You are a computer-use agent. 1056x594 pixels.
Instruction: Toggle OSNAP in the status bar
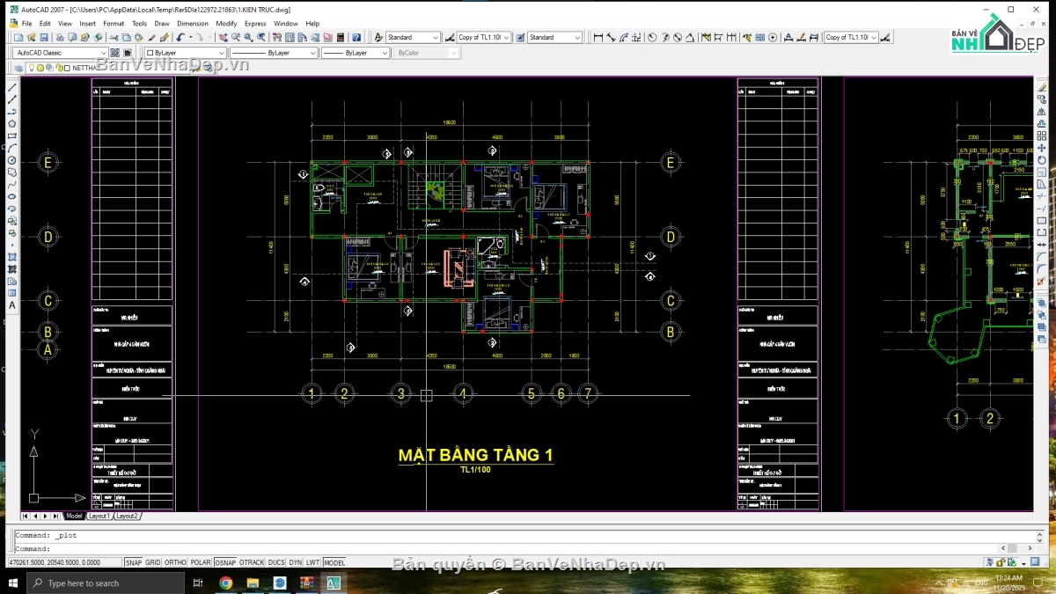click(x=225, y=562)
